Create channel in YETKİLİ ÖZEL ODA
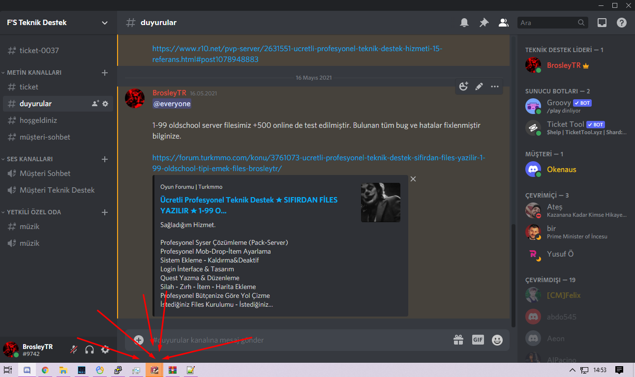Image resolution: width=635 pixels, height=377 pixels. click(104, 212)
